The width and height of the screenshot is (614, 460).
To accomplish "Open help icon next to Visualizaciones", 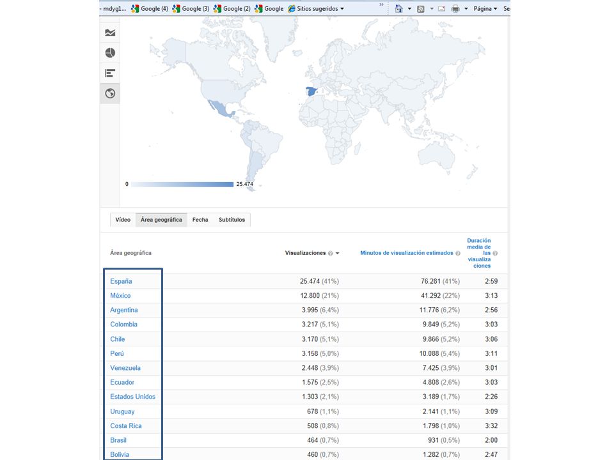I will click(331, 254).
